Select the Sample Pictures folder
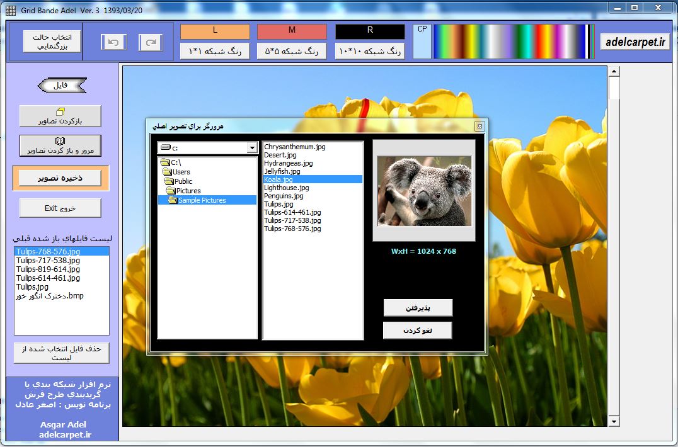Viewport: 678px width, 447px height. coord(202,200)
